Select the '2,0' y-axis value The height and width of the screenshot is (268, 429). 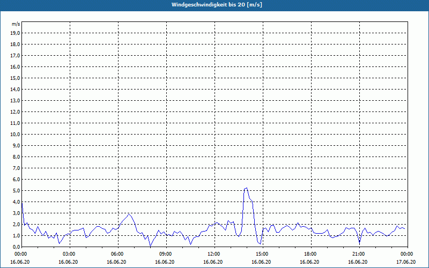point(17,224)
